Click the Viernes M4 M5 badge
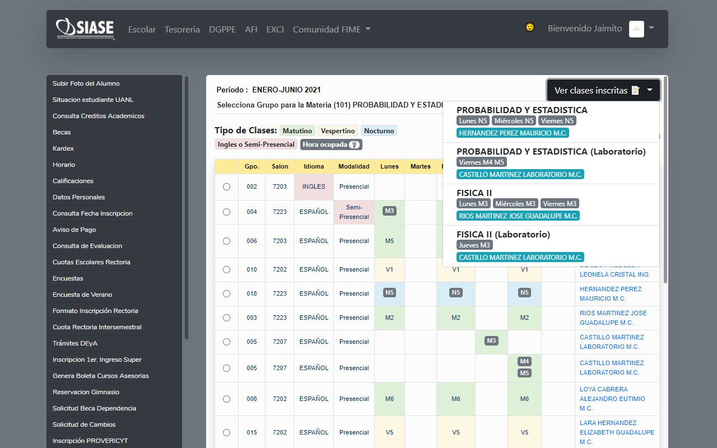Screen dimensions: 717x448 482,162
